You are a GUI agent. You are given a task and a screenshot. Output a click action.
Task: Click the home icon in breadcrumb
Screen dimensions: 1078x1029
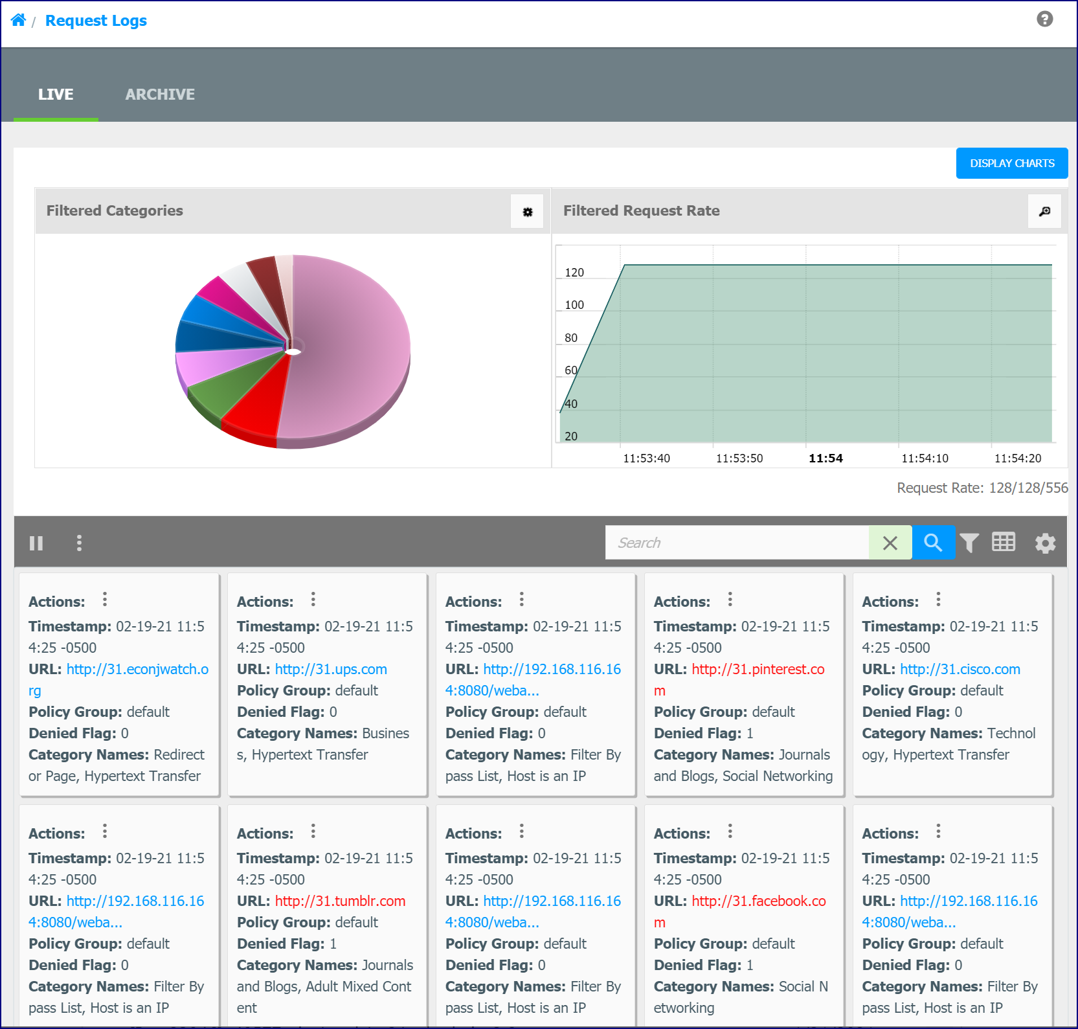[18, 20]
